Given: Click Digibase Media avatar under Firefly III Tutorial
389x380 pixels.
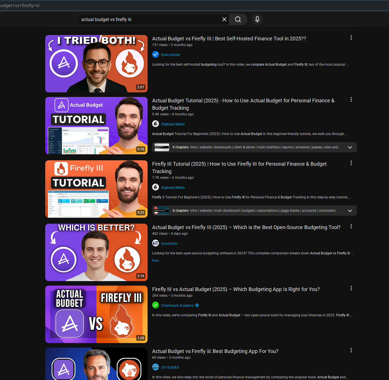Looking at the screenshot, I should click(156, 187).
